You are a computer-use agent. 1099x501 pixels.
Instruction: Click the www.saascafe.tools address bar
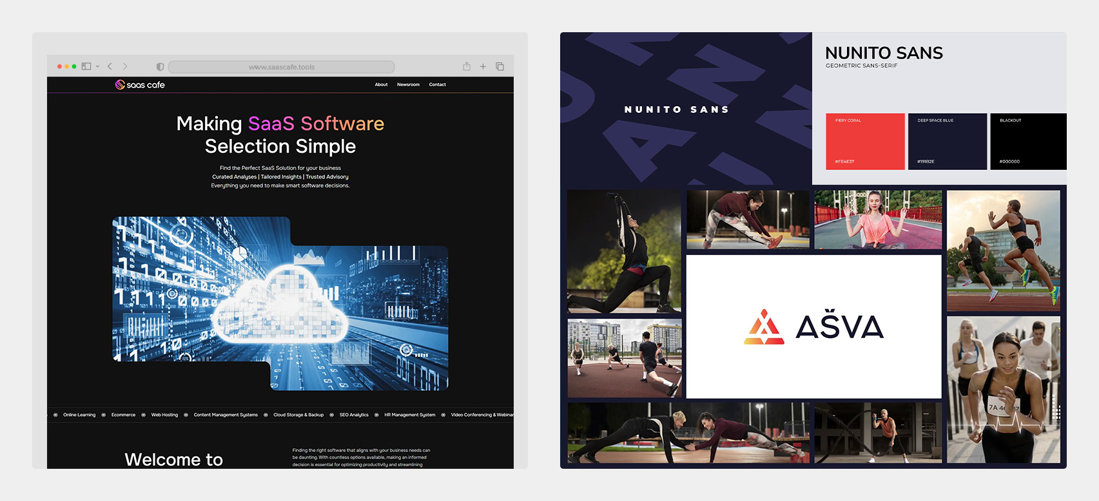point(282,67)
